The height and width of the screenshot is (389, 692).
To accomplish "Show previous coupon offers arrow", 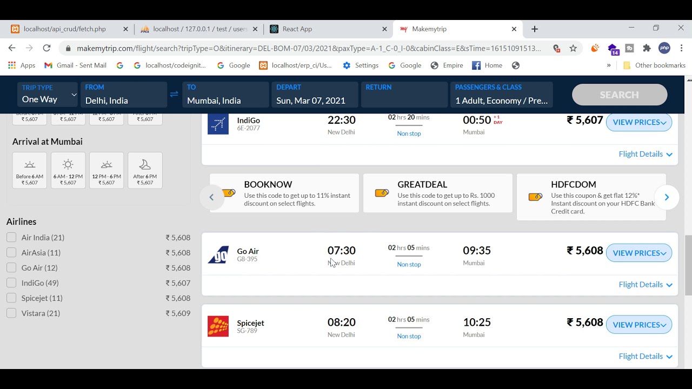I will click(x=211, y=197).
